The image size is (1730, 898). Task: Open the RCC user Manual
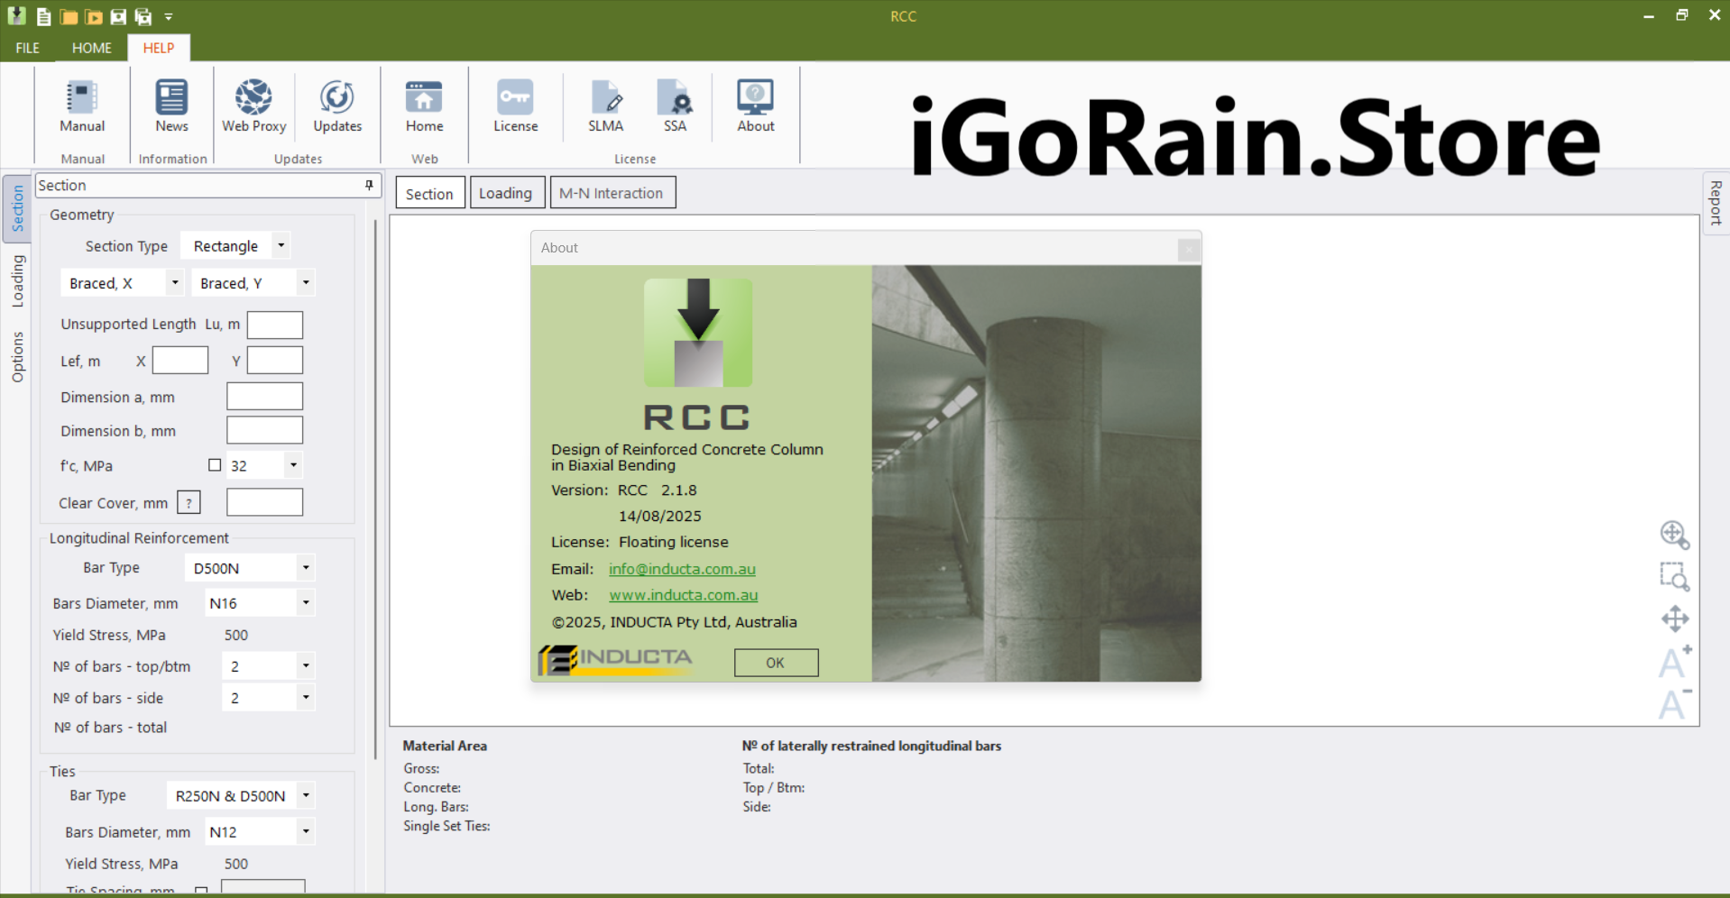click(x=81, y=105)
